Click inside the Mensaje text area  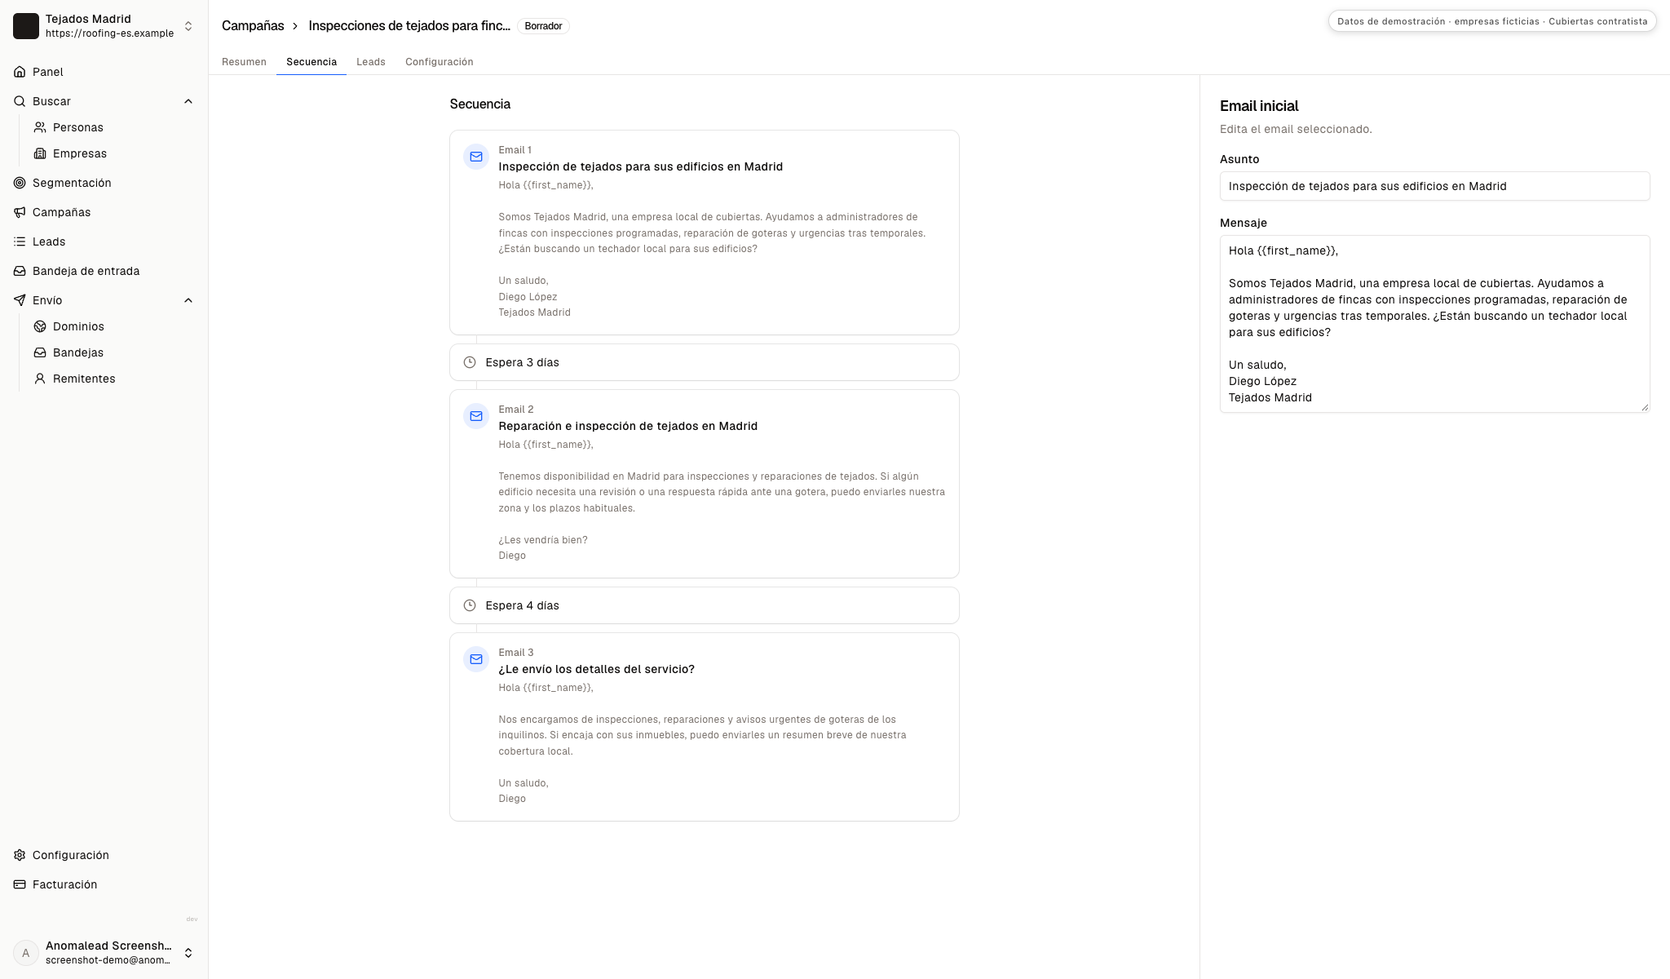click(1434, 324)
